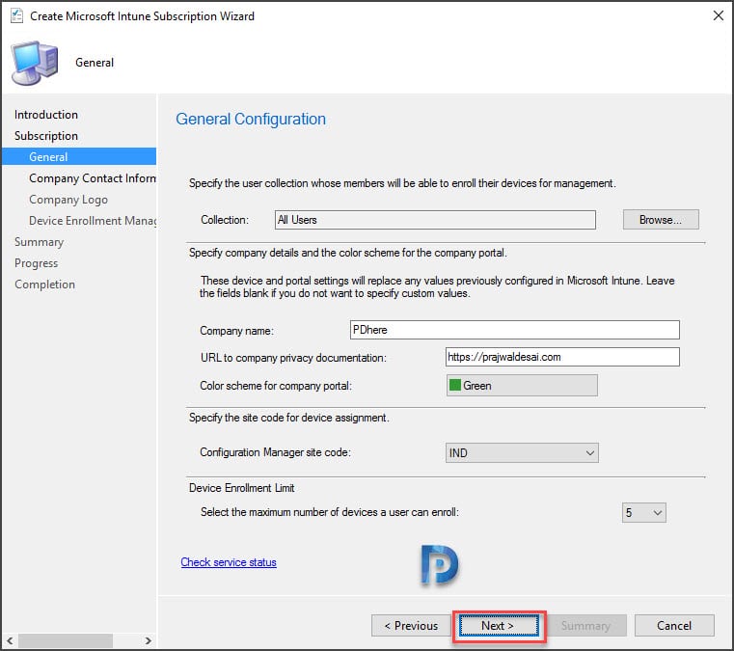Go to Progress step in sidebar
Viewport: 734px width, 651px height.
click(36, 263)
